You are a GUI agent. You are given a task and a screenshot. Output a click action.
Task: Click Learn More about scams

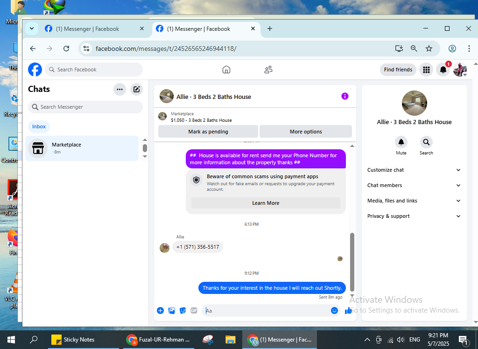click(x=266, y=203)
